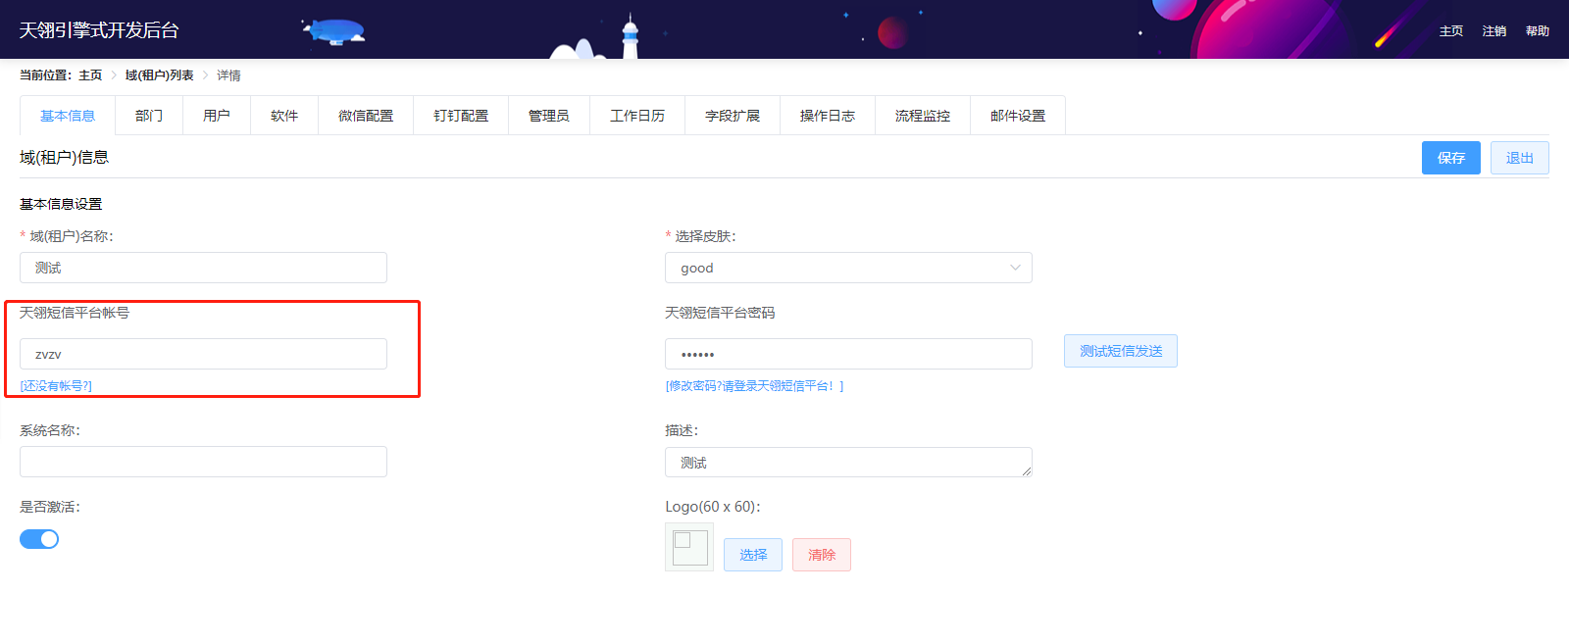Switch to the 部门 tab
Screen dimensions: 1569x642
(x=149, y=116)
